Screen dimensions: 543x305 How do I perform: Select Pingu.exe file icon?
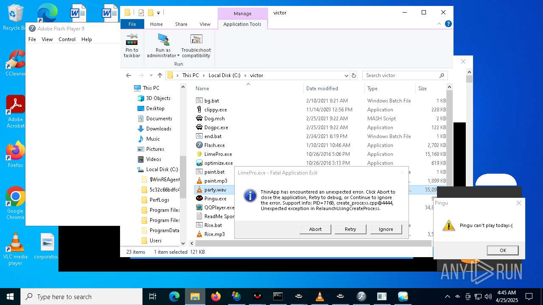pyautogui.click(x=199, y=199)
